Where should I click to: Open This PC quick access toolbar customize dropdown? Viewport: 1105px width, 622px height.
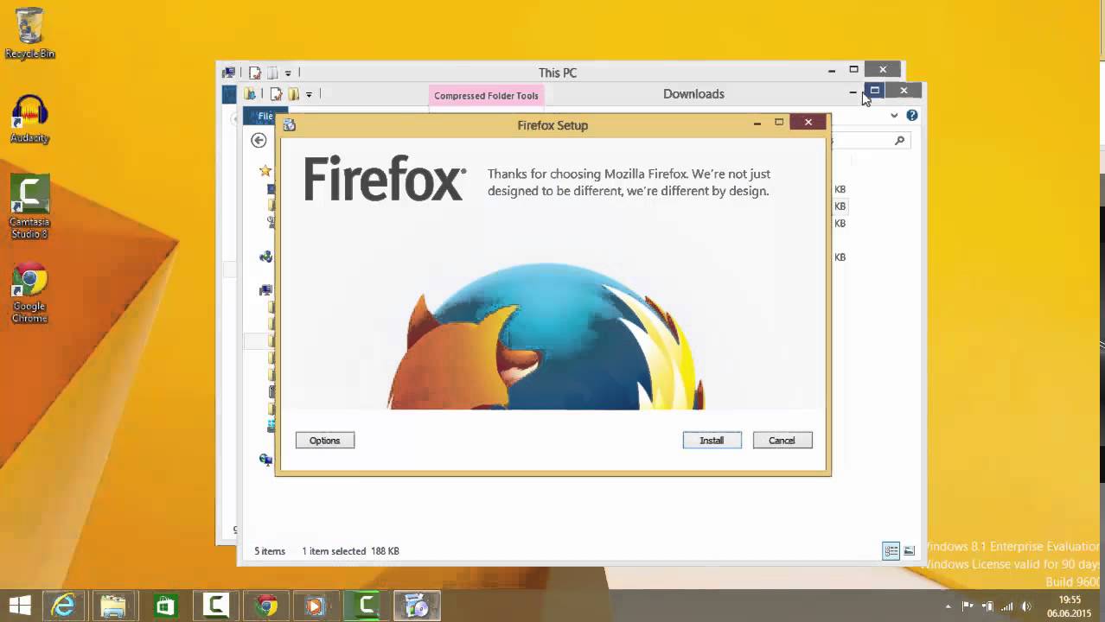click(288, 73)
